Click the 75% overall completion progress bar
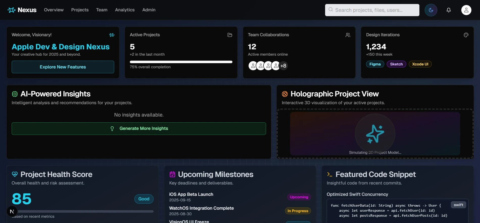Viewport: 480px width, 223px height. coord(181,62)
